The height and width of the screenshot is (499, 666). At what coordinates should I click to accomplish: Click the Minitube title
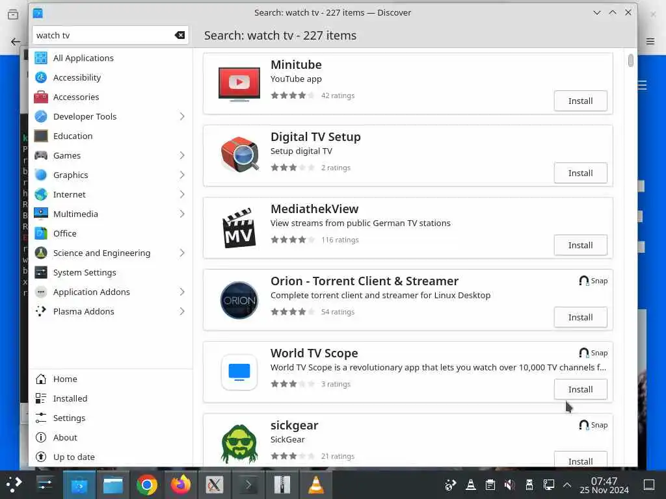coord(296,65)
